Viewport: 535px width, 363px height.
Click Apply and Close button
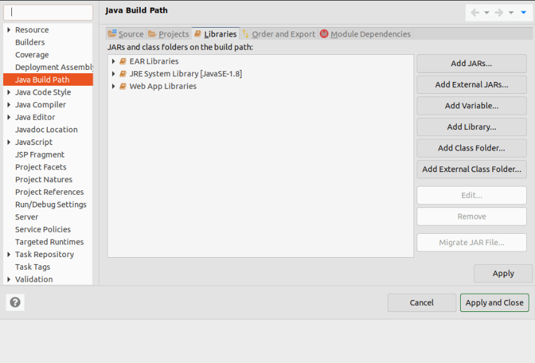(x=494, y=303)
